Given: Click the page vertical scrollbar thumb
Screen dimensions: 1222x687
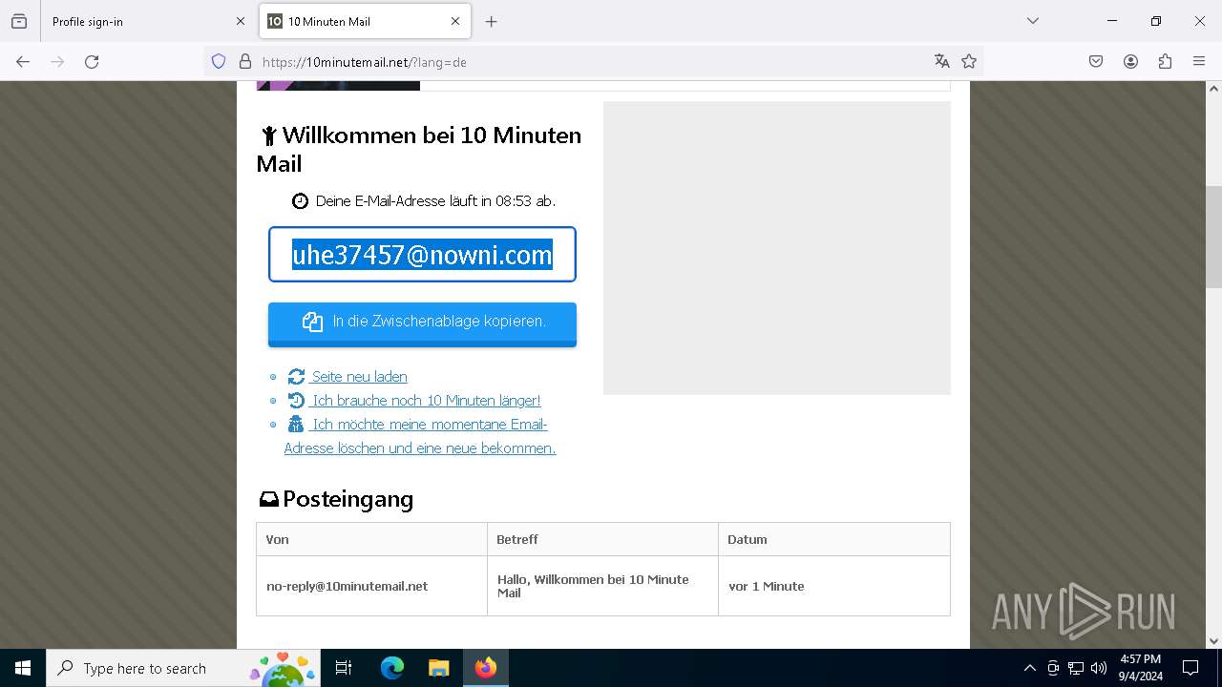Looking at the screenshot, I should [x=1213, y=237].
